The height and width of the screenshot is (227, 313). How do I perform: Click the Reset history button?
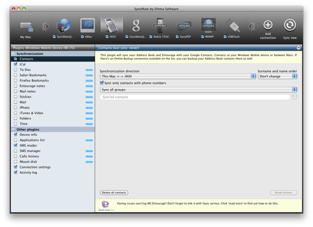(284, 193)
